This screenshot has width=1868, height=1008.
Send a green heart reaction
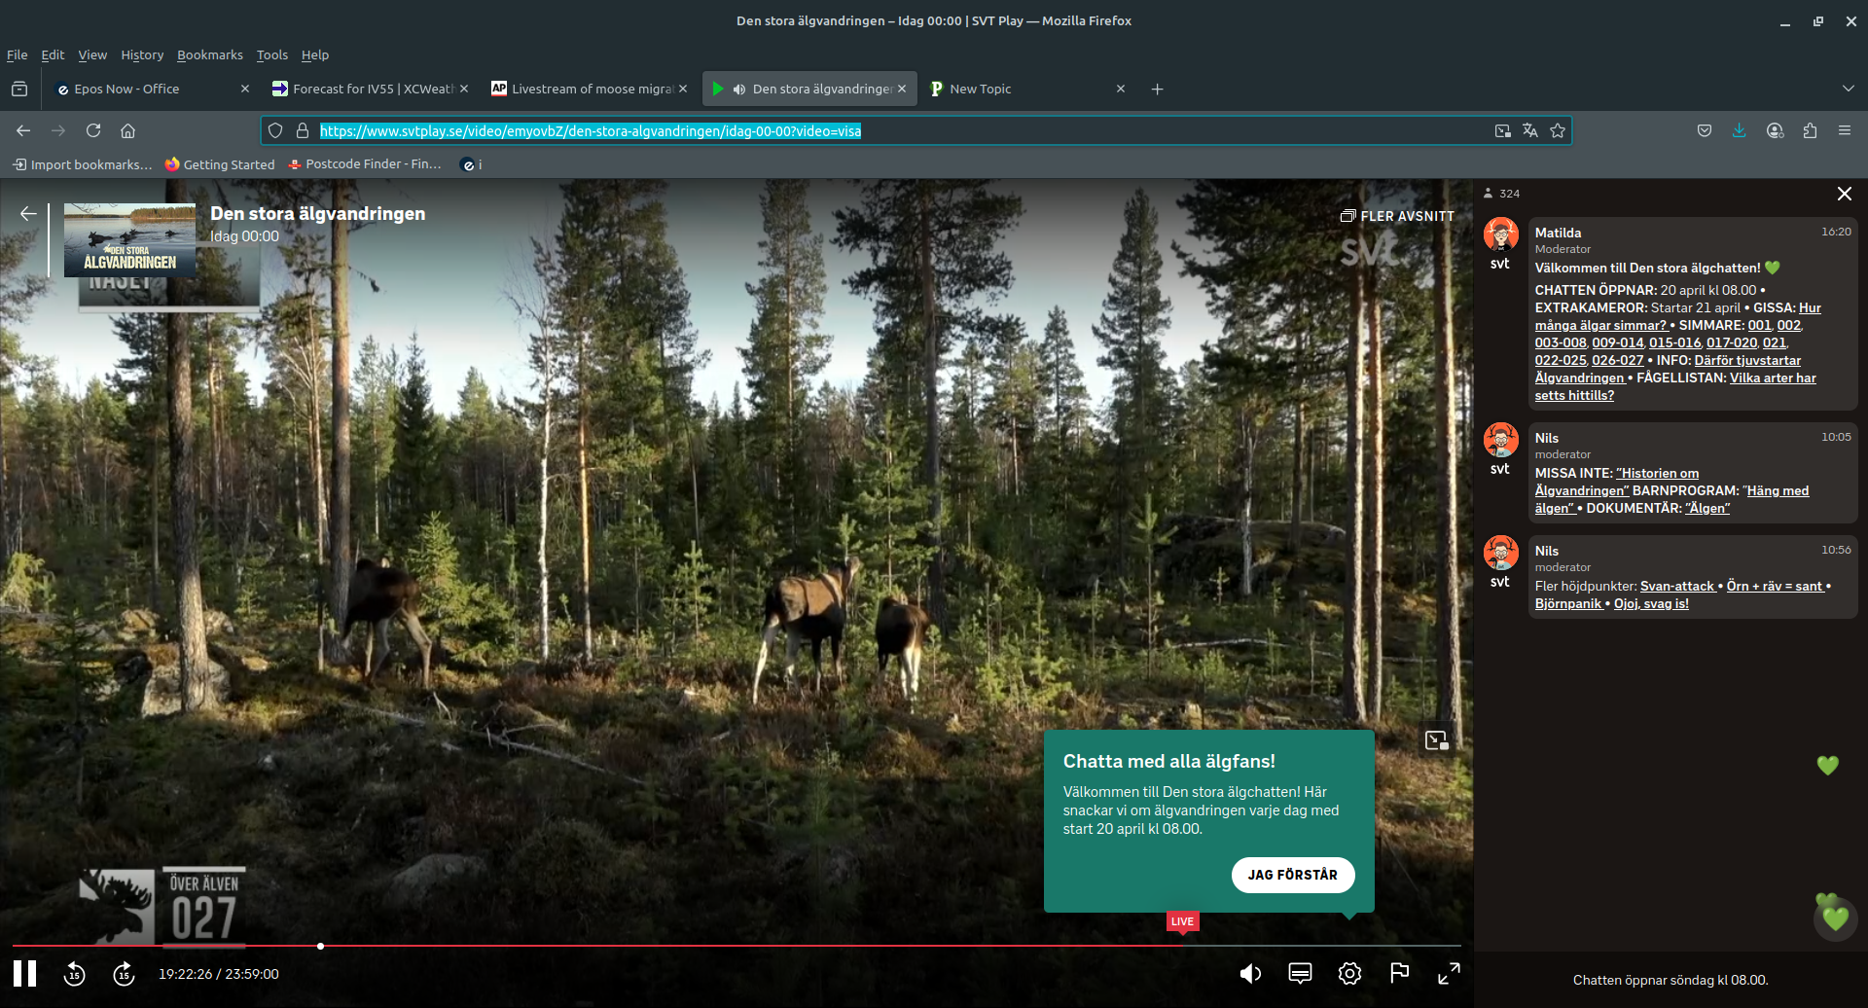[1835, 918]
